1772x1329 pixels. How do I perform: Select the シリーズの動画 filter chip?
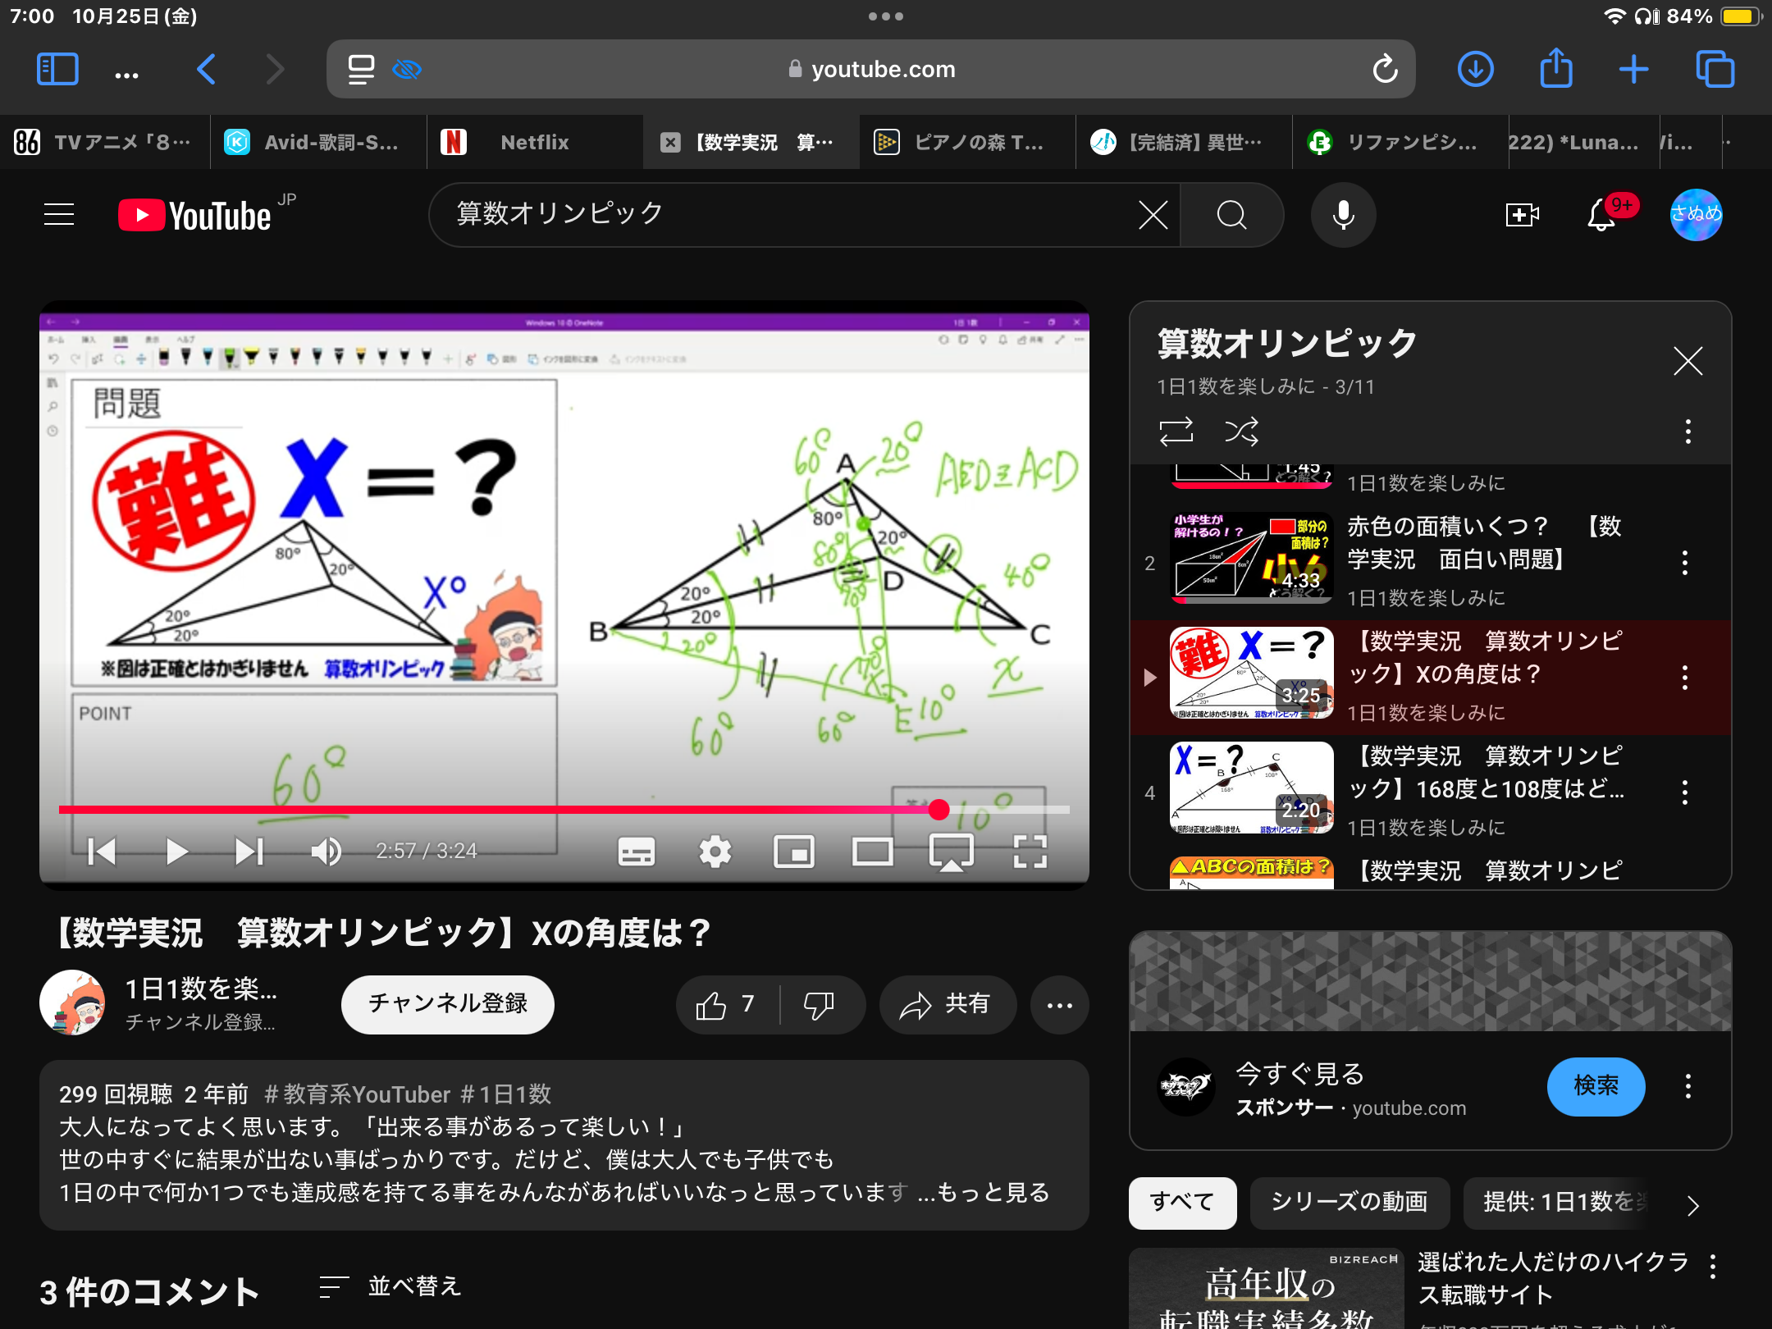click(x=1350, y=1202)
